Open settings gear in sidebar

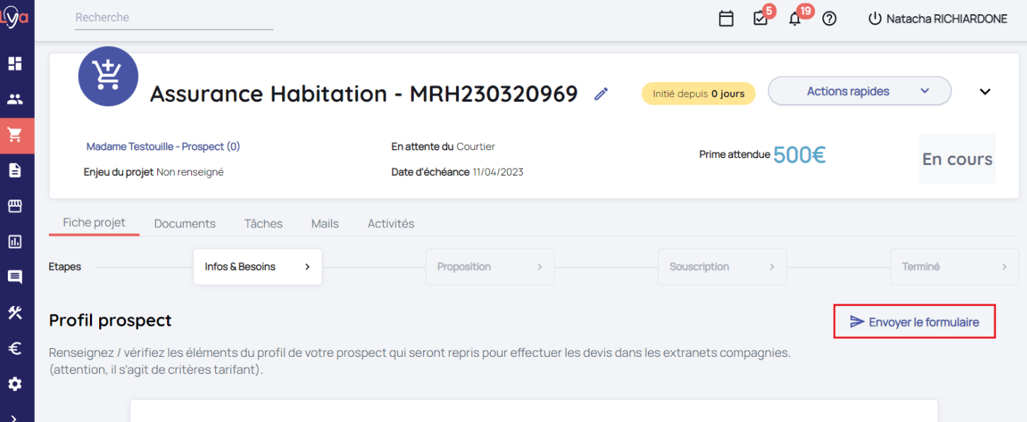coord(15,384)
